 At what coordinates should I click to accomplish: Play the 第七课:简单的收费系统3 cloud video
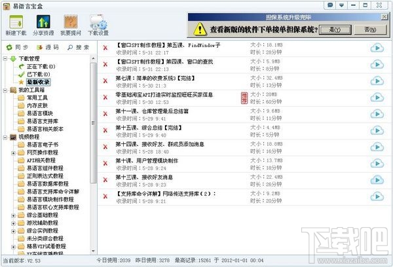point(377,81)
